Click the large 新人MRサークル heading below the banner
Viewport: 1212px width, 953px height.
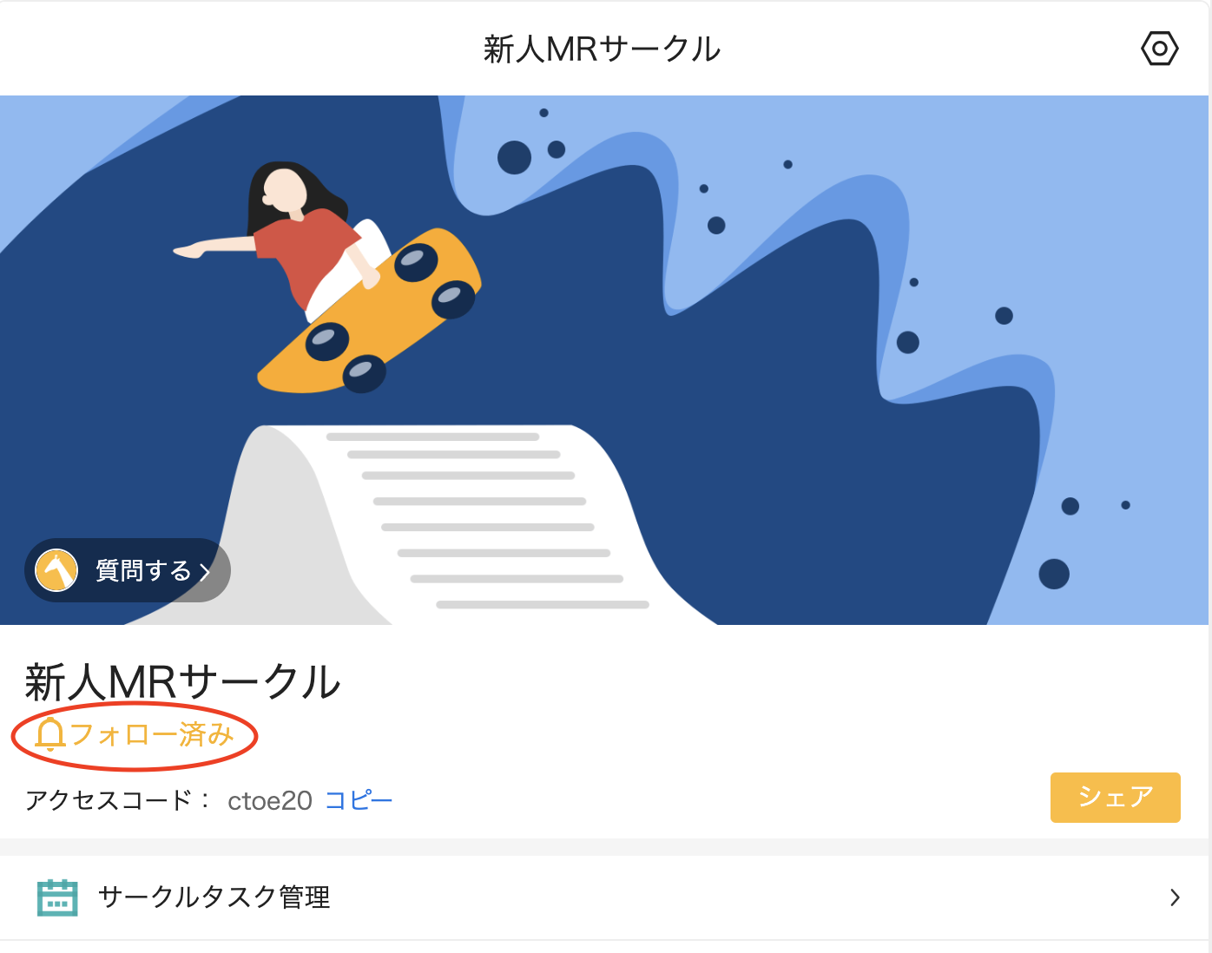[183, 681]
